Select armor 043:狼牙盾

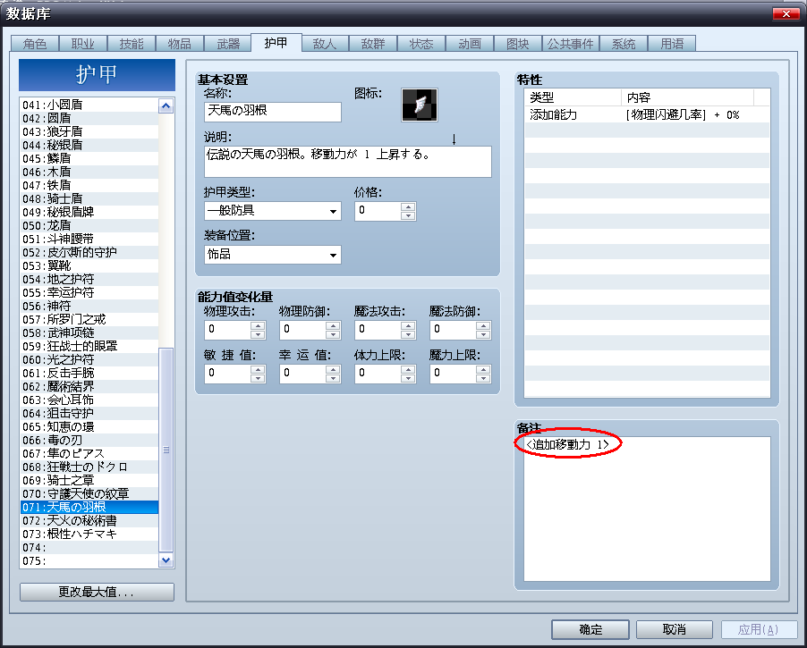(x=89, y=131)
